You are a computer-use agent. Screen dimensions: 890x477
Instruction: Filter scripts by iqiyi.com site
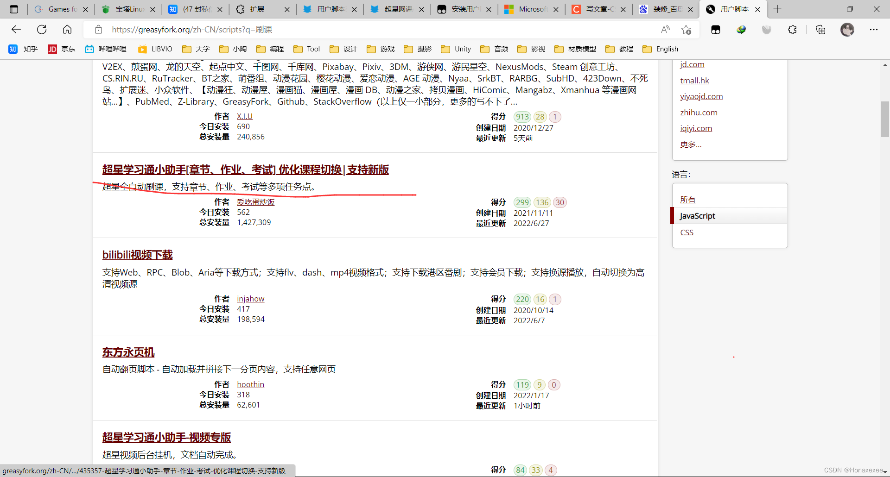click(x=696, y=128)
